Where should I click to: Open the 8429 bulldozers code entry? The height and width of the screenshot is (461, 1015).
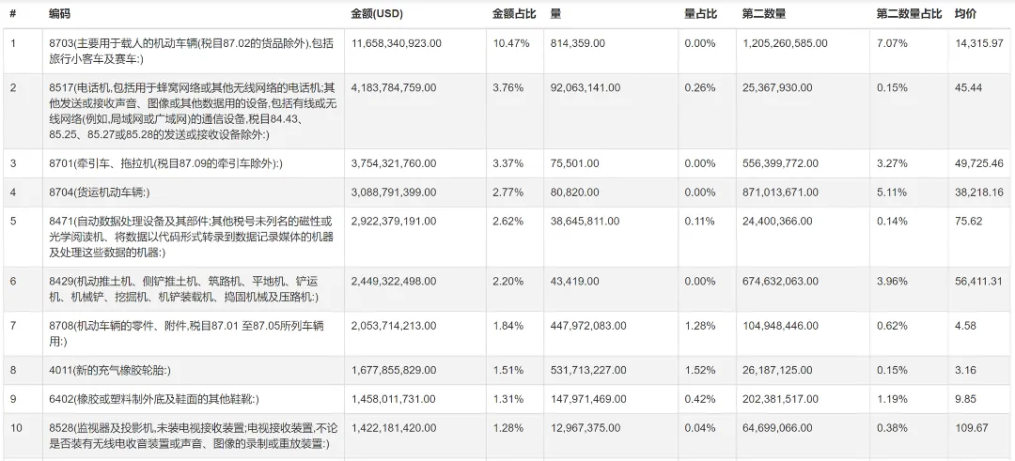(184, 289)
